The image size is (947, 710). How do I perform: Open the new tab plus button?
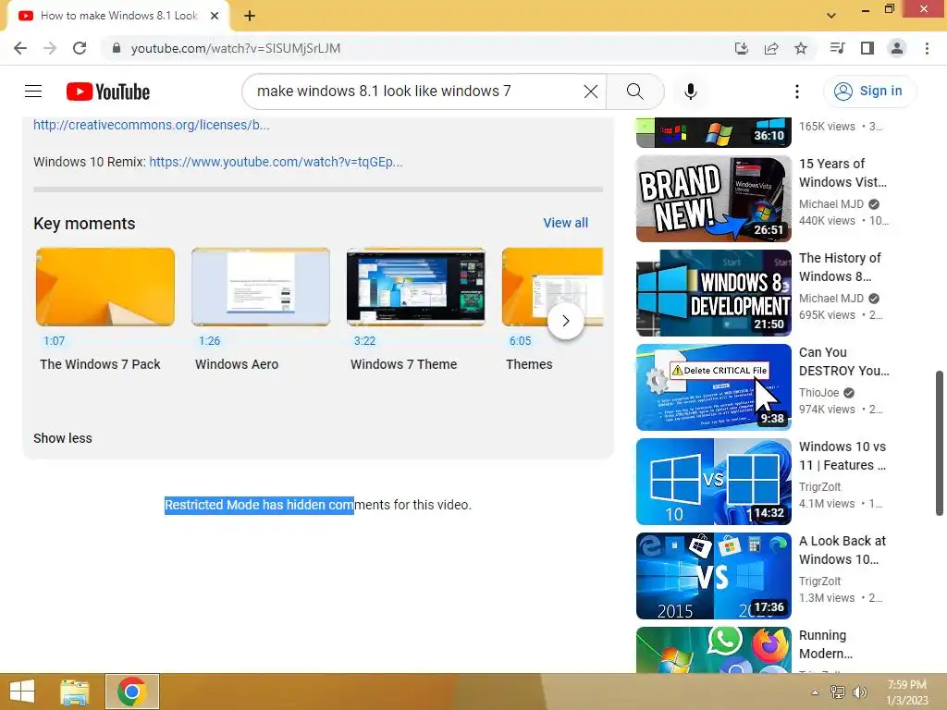point(250,16)
